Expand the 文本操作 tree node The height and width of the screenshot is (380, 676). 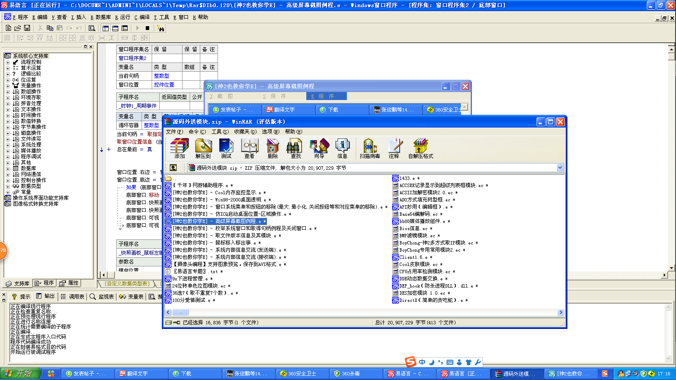[8, 109]
